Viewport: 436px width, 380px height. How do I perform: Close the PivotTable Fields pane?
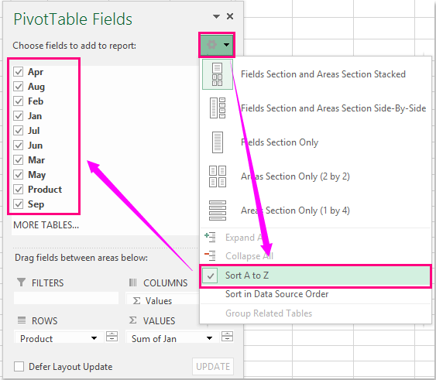tap(230, 16)
